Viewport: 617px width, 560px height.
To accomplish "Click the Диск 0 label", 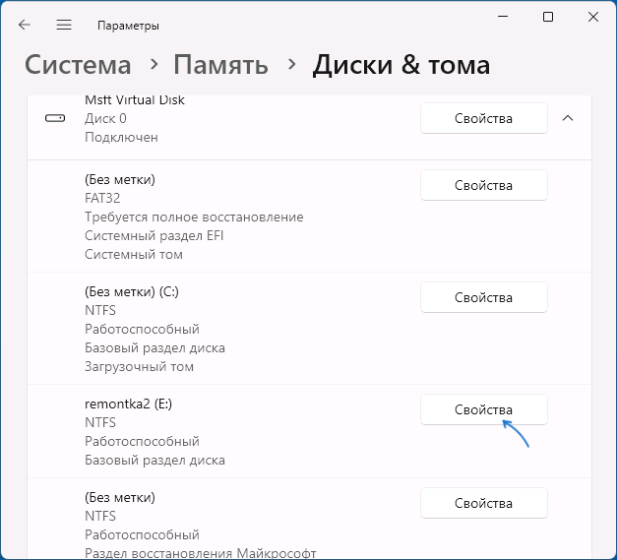I will click(x=105, y=118).
